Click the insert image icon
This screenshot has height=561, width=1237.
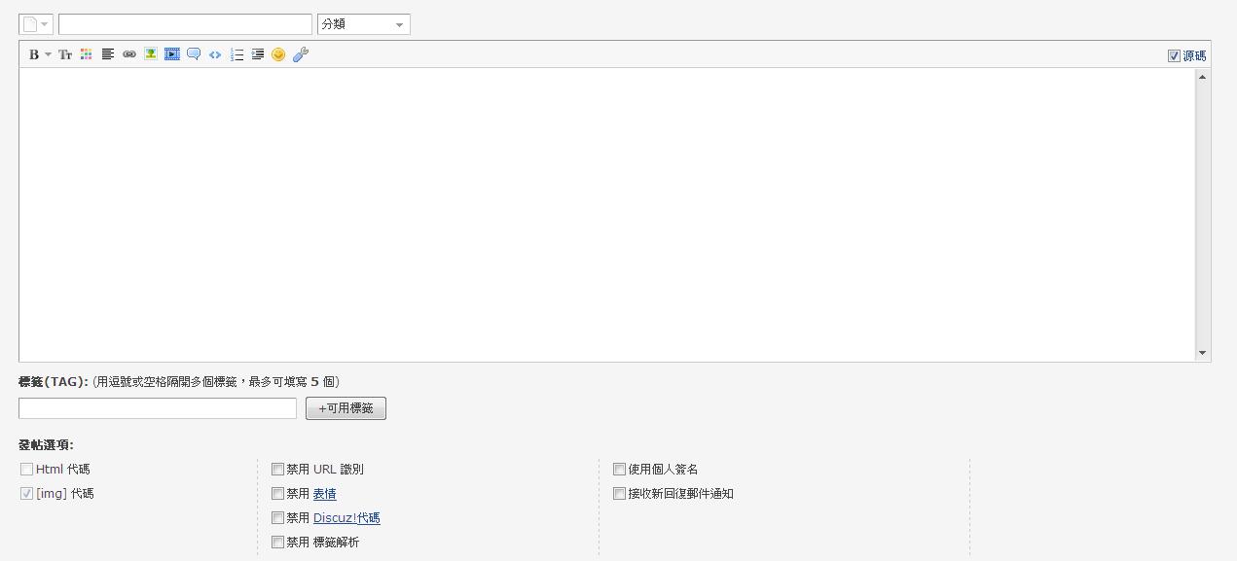tap(151, 54)
